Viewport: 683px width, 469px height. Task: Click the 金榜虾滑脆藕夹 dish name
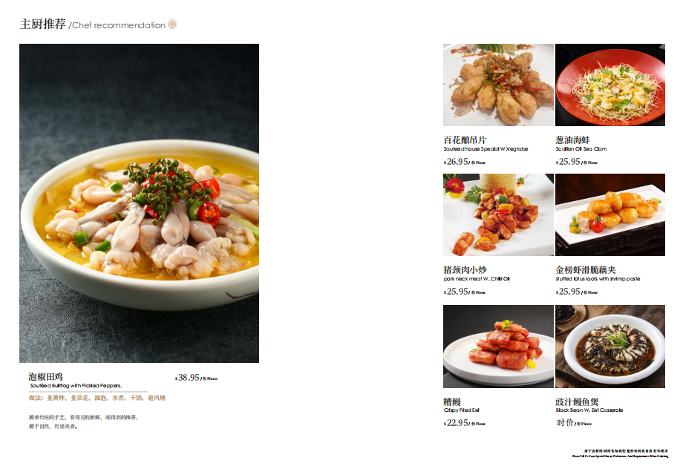pyautogui.click(x=586, y=269)
